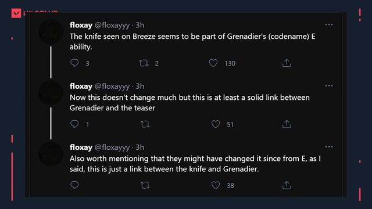The height and width of the screenshot is (209, 372).
Task: Reply to the third tweet starting 'Also worth mentioning'
Action: coord(74,185)
